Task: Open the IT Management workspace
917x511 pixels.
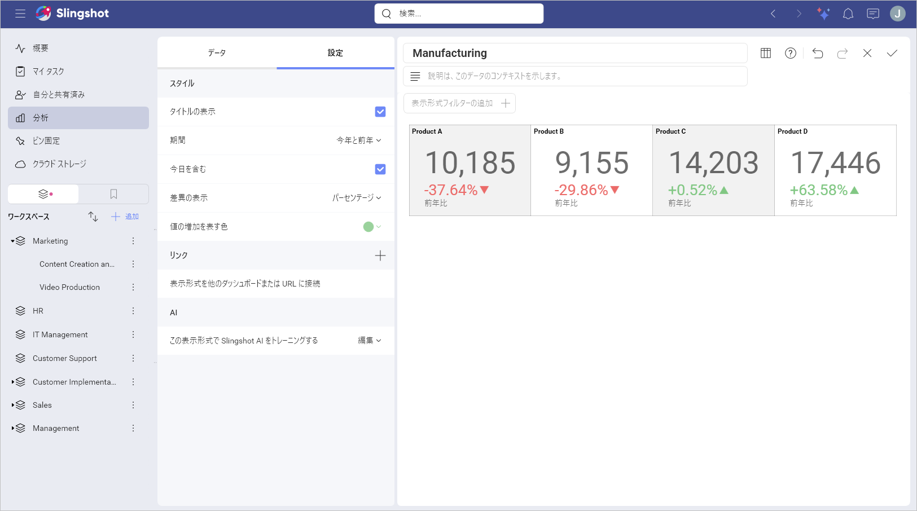Action: click(x=60, y=334)
